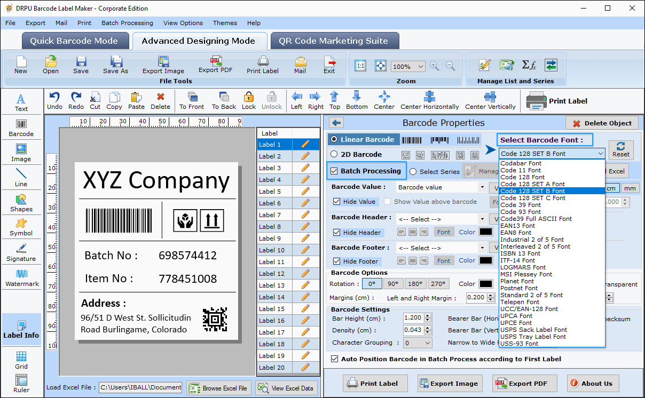
Task: Click the To Front icon
Action: pyautogui.click(x=192, y=100)
